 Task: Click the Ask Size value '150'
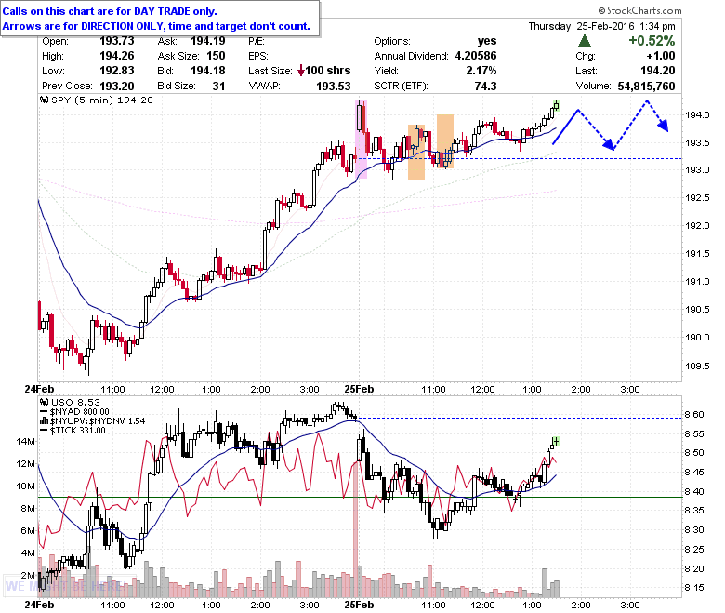[216, 56]
